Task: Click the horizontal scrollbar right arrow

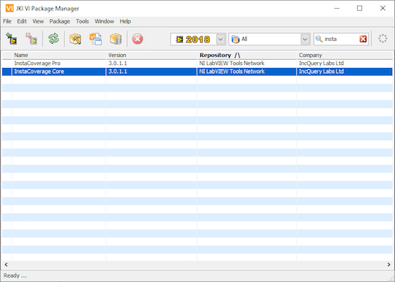Action: click(388, 264)
